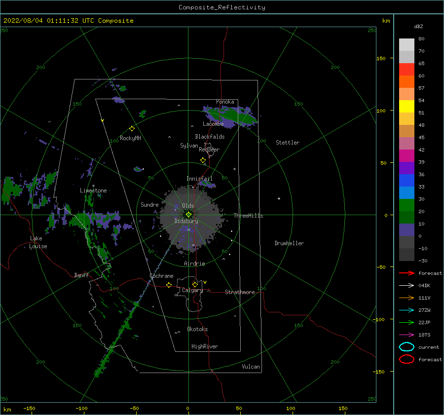The height and width of the screenshot is (415, 444).
Task: Click the red forecast ellipse legend symbol
Action: pyautogui.click(x=407, y=359)
